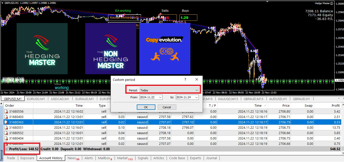Click the order icon for 31680551

(6, 128)
